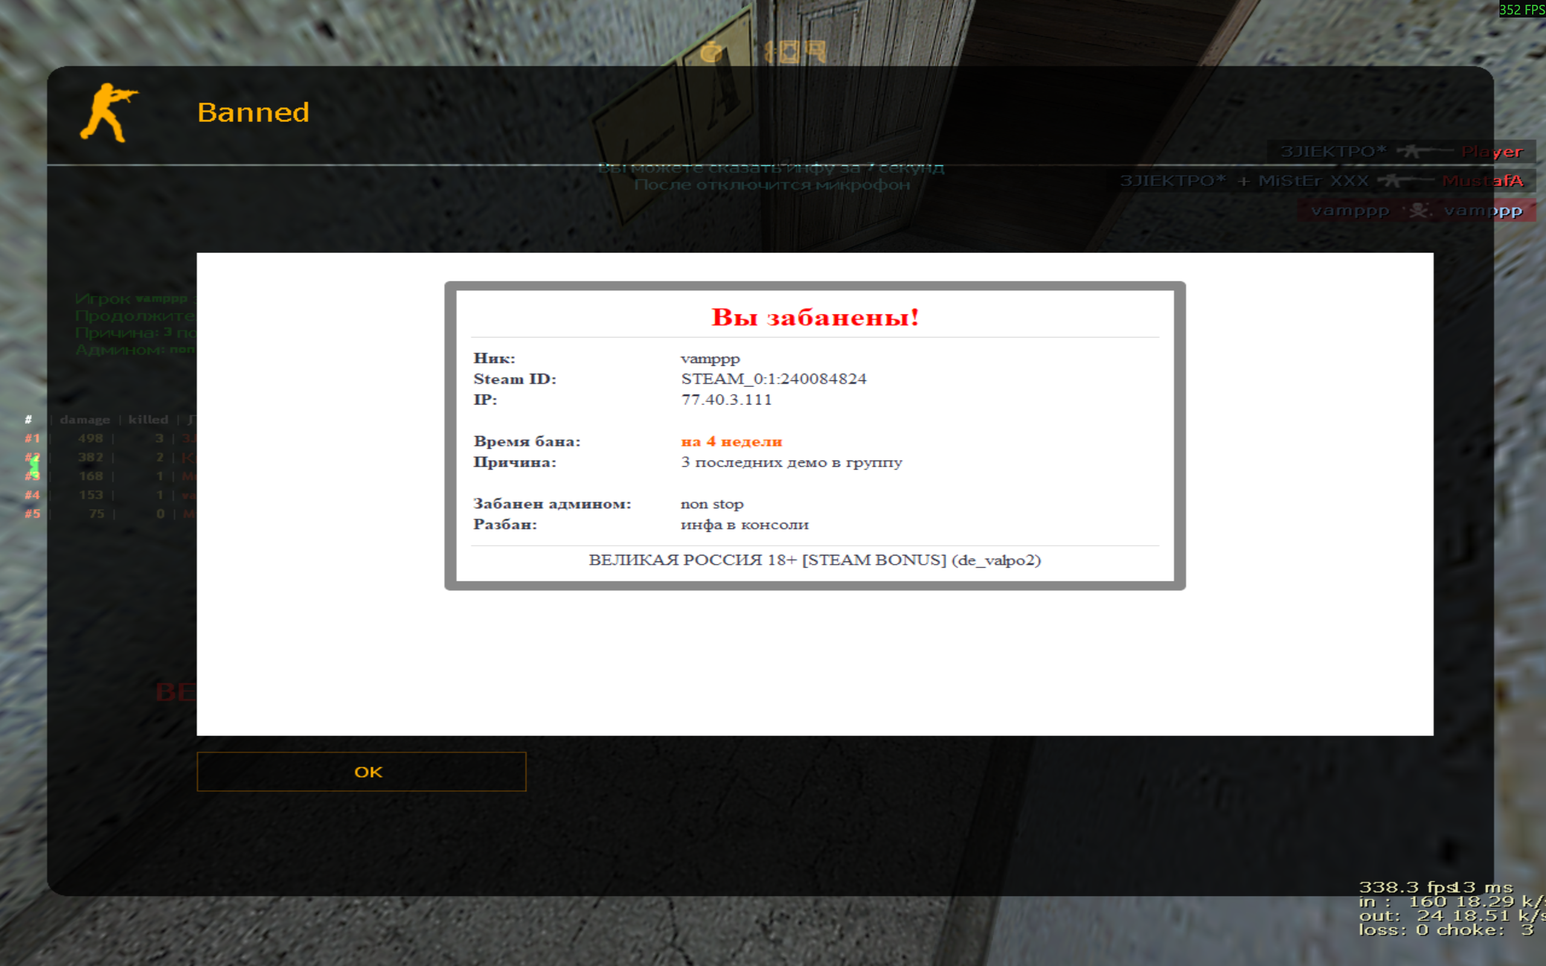Click the ban reason '3 последних демо в группу'

pyautogui.click(x=791, y=462)
